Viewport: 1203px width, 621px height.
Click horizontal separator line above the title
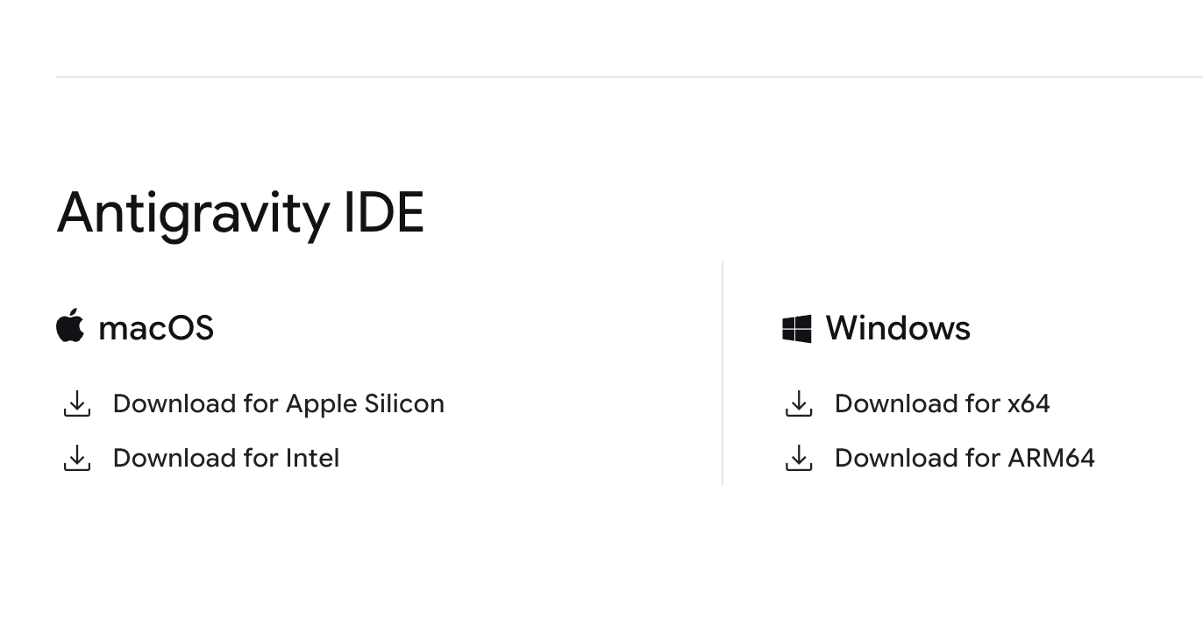pos(630,77)
